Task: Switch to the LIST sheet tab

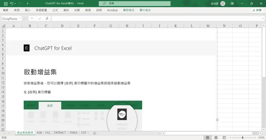Action: coord(84,133)
